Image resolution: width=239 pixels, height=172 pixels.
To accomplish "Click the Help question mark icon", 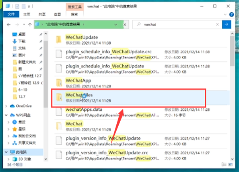I will [x=231, y=14].
